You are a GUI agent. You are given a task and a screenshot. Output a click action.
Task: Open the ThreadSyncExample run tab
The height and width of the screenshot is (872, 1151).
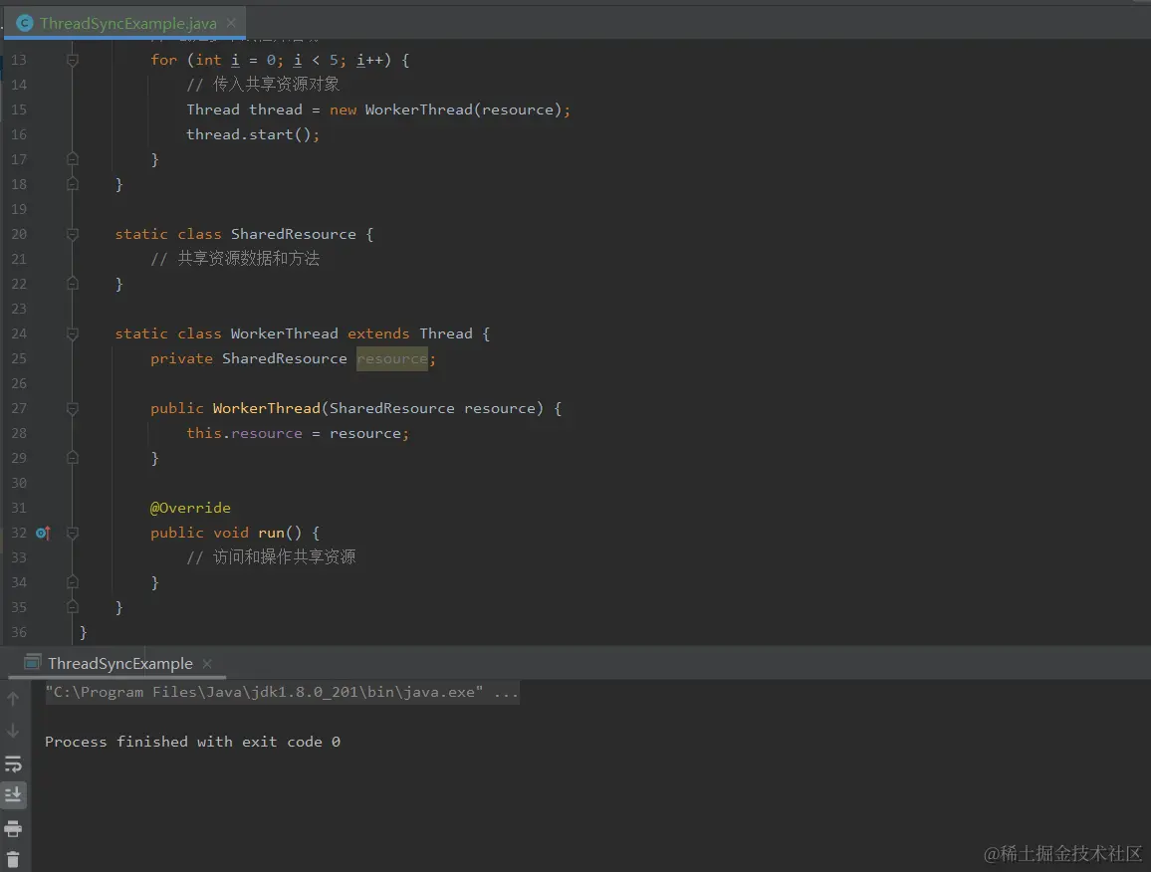coord(119,664)
